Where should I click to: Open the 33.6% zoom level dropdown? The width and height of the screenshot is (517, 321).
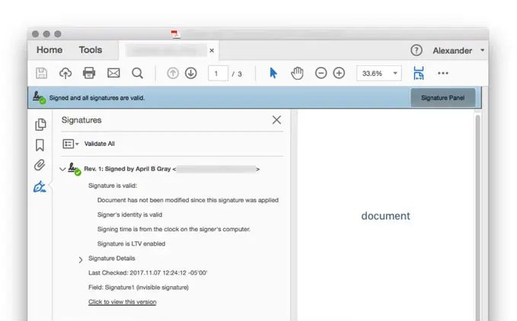395,74
